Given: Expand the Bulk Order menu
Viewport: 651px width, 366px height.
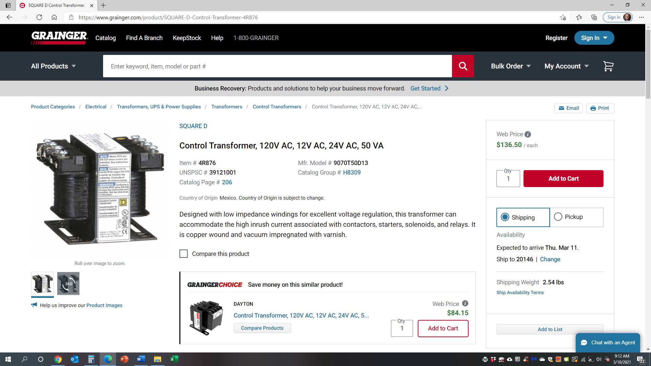Looking at the screenshot, I should pyautogui.click(x=511, y=66).
